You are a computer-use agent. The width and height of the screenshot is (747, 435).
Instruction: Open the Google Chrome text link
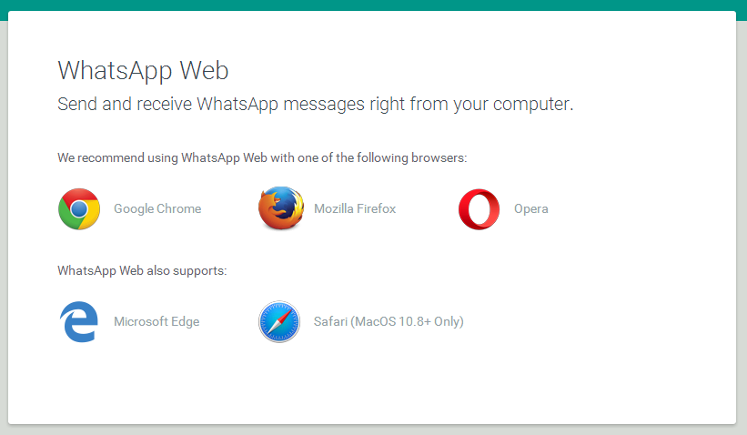pos(157,208)
